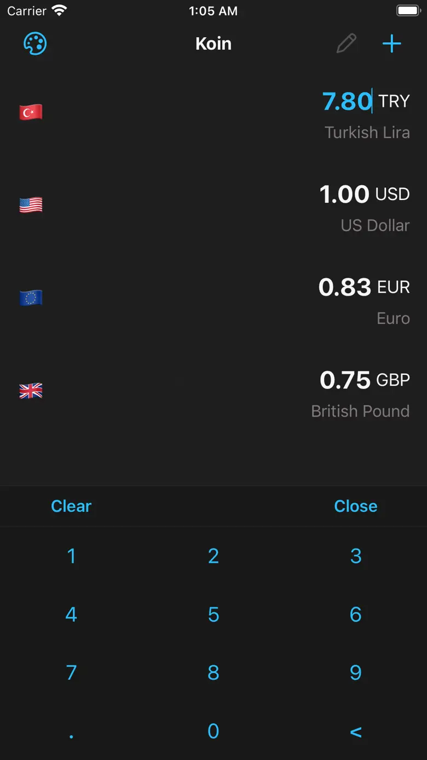Add a currency with the plus icon
Screen dimensions: 427x760
pyautogui.click(x=391, y=44)
